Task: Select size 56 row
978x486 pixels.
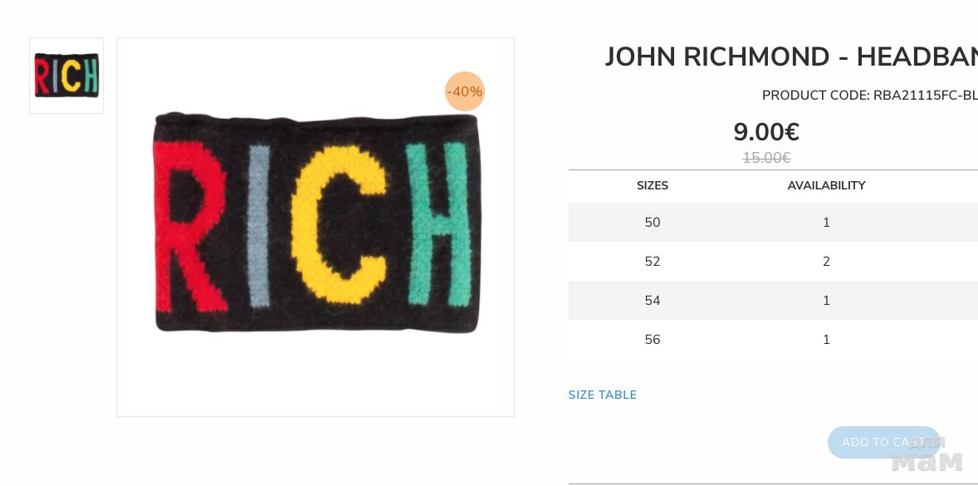Action: pos(773,340)
